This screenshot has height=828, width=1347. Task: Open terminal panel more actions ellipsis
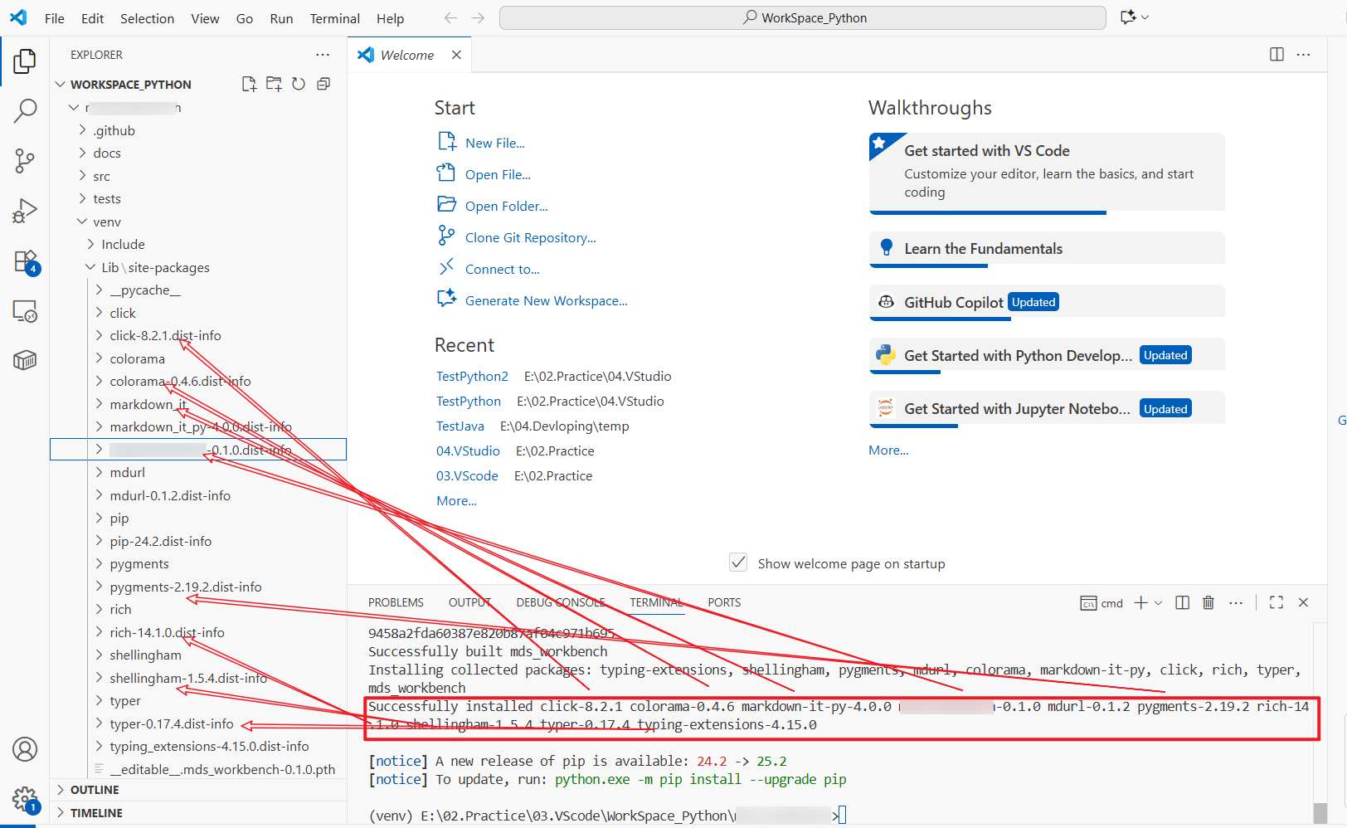coord(1236,603)
